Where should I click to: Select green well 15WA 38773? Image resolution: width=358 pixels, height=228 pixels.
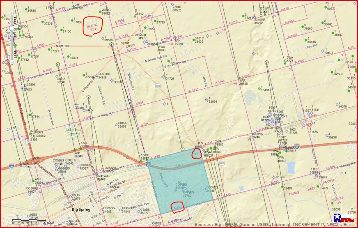[x=285, y=63]
